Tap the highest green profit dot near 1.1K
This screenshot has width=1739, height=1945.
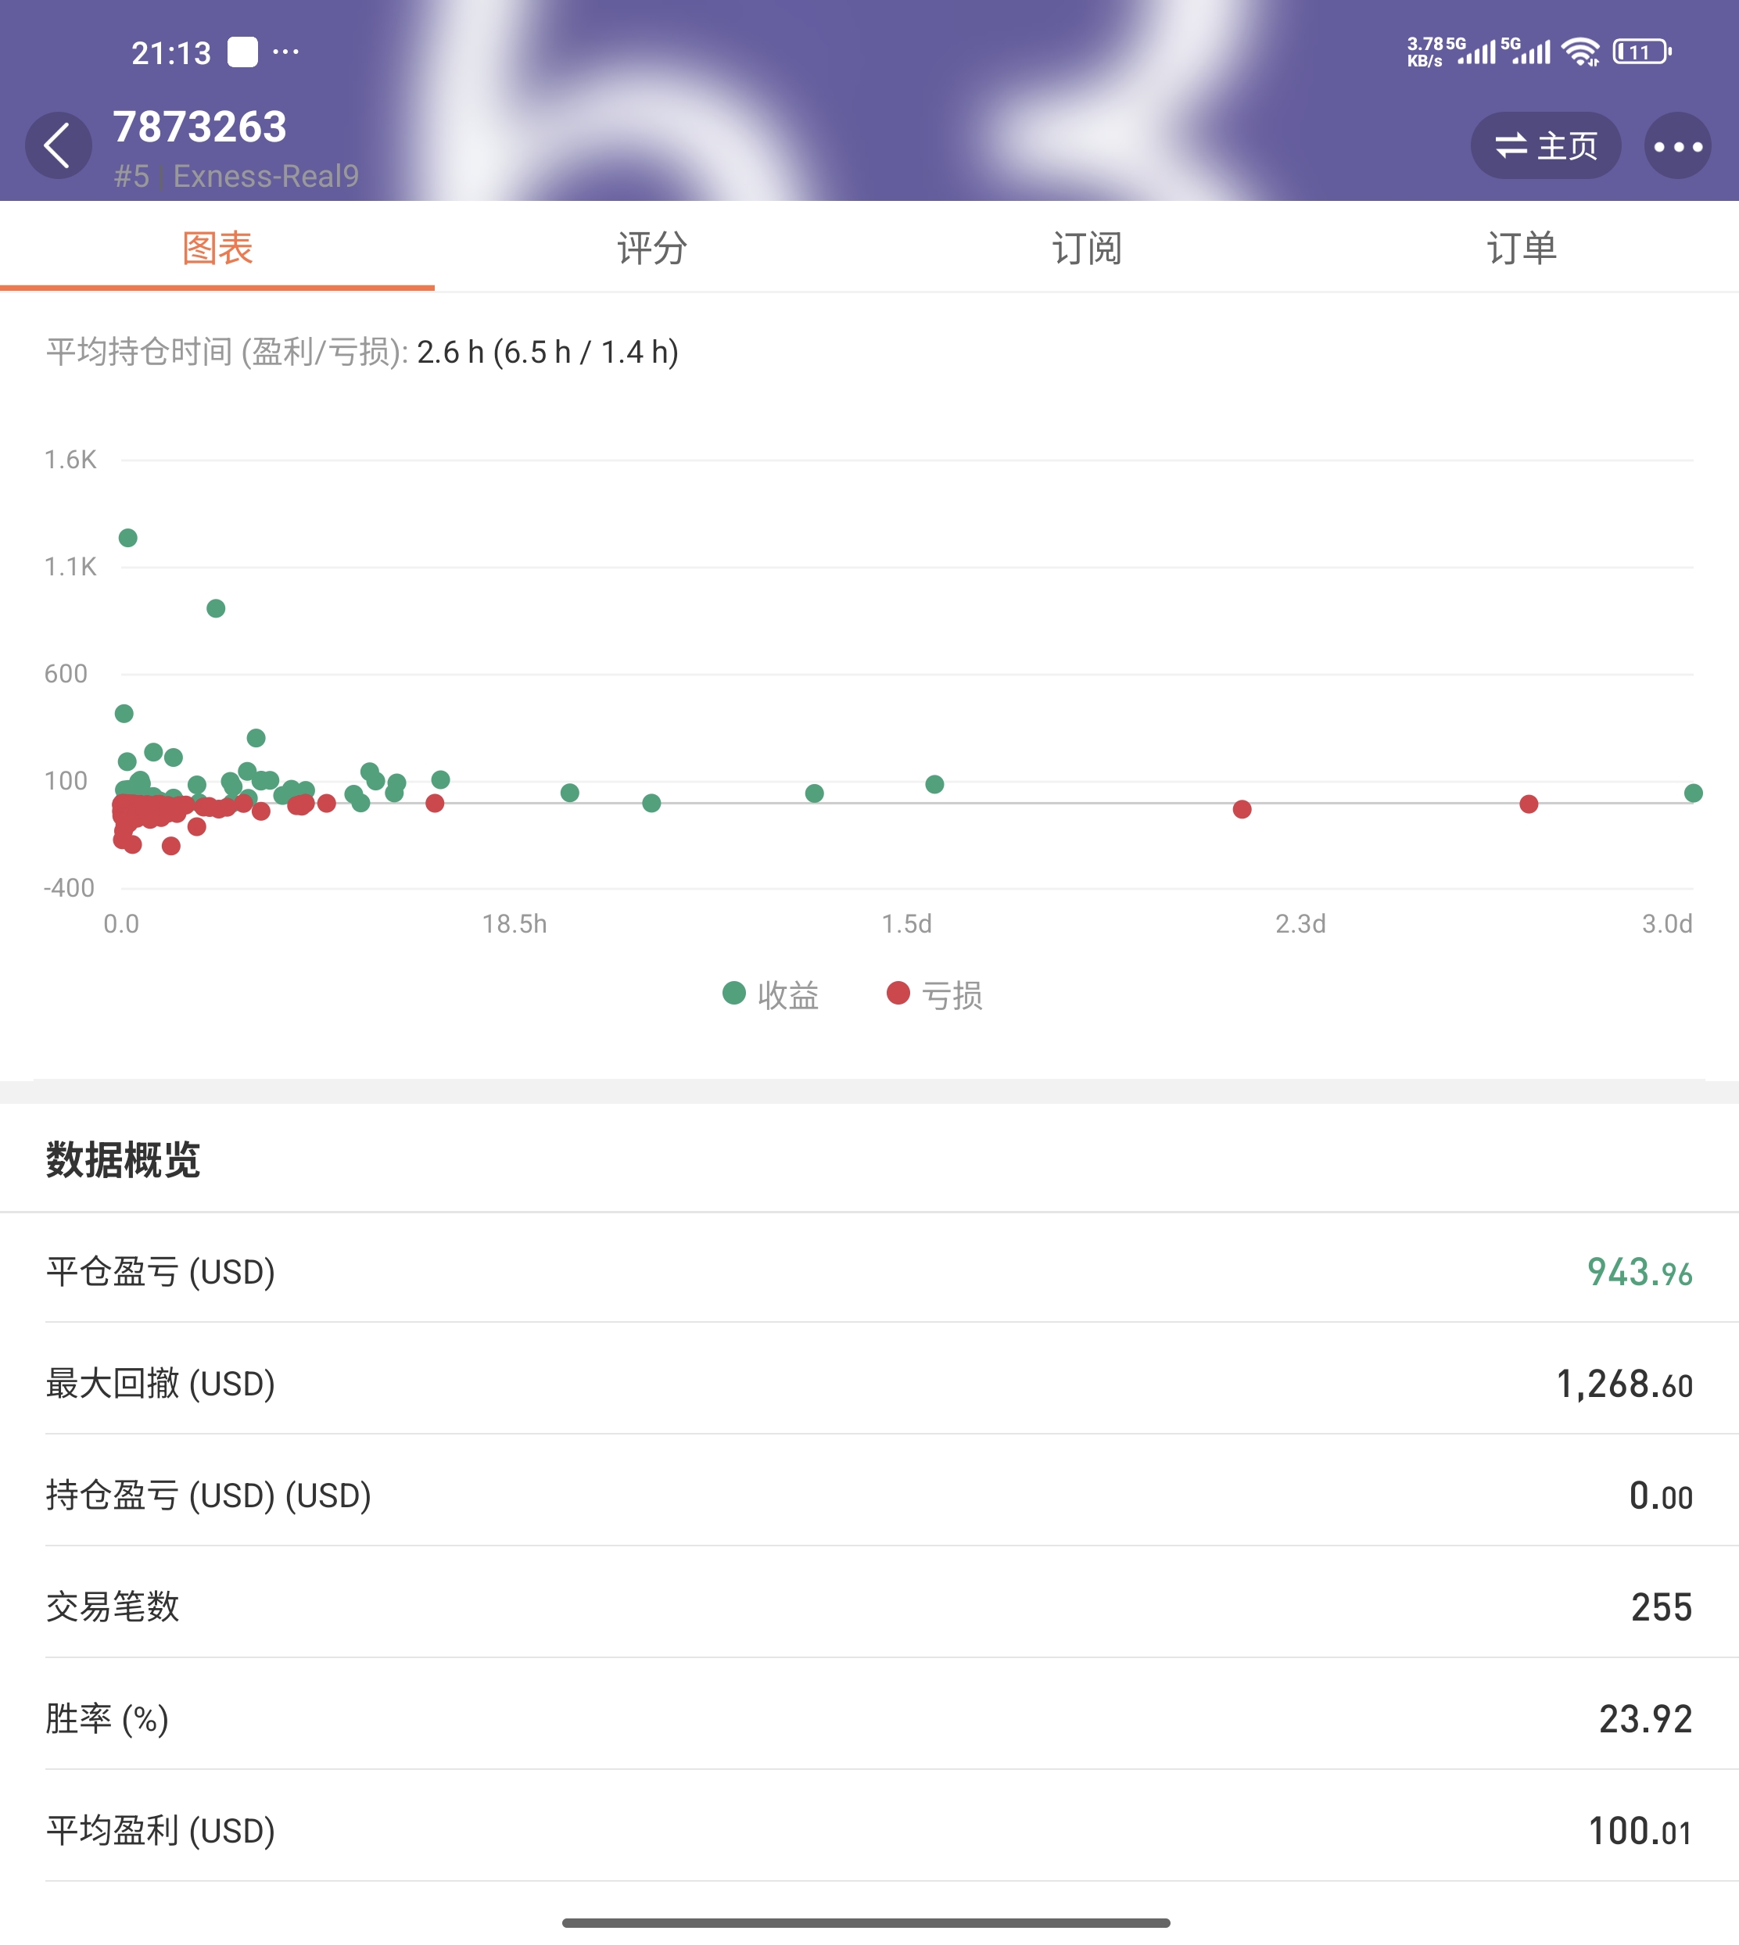128,538
